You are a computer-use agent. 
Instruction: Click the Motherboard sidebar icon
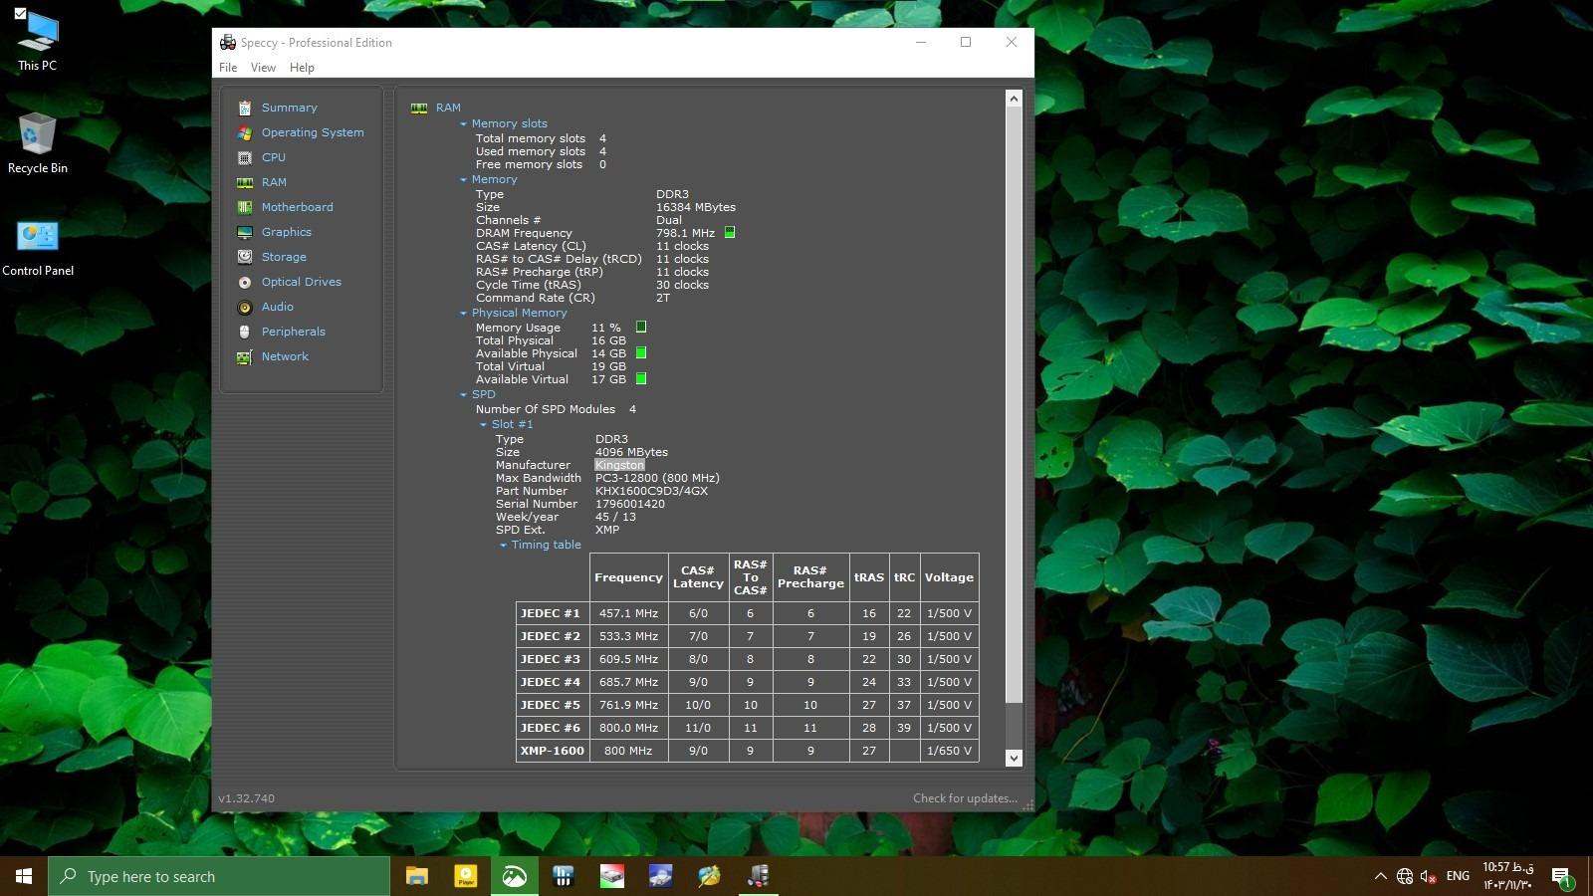[245, 207]
